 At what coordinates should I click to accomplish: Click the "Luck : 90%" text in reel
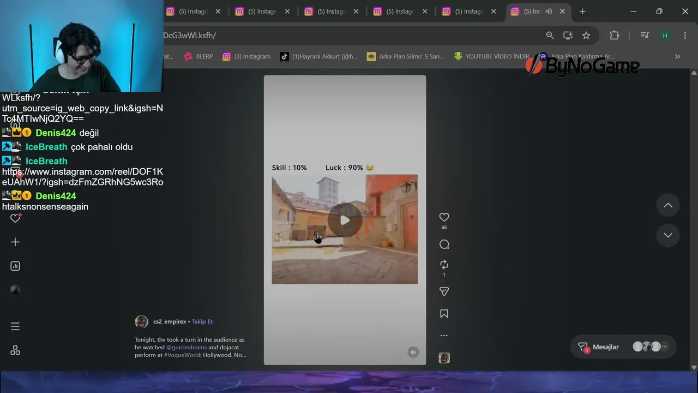(344, 168)
